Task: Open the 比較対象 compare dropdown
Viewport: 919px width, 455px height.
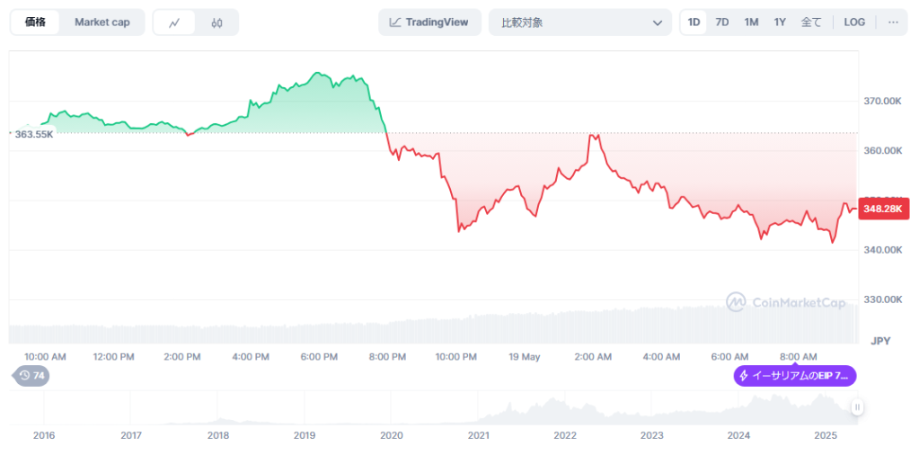Action: pyautogui.click(x=580, y=22)
